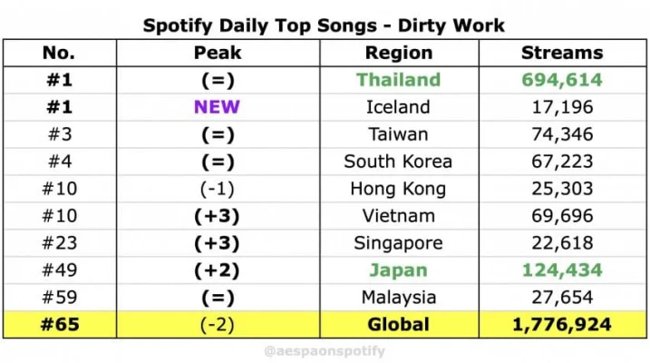
Task: Click Singapore's 22,618 streams value
Action: [562, 243]
